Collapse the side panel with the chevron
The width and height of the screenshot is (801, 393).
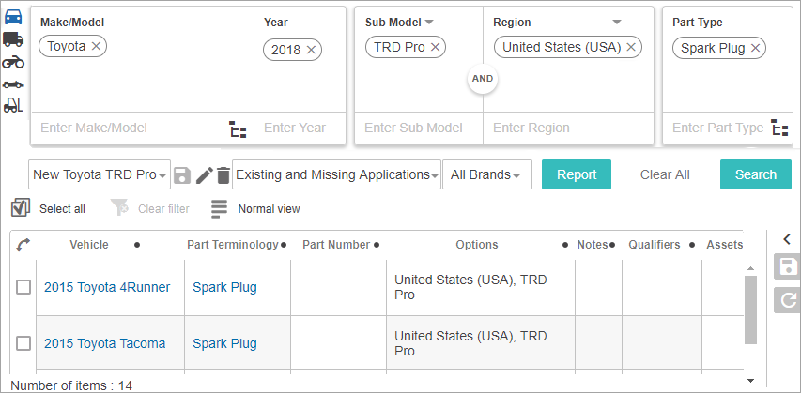click(787, 238)
